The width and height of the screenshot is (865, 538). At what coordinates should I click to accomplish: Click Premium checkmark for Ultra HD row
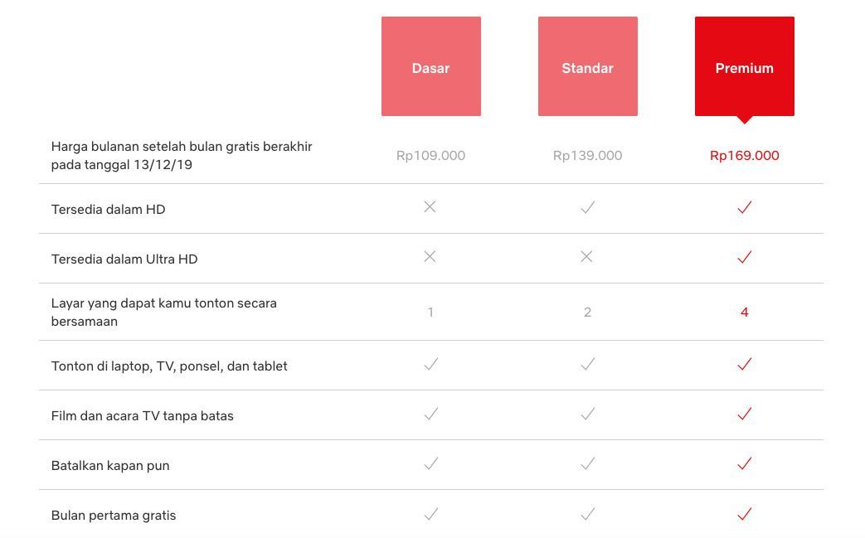(x=744, y=257)
